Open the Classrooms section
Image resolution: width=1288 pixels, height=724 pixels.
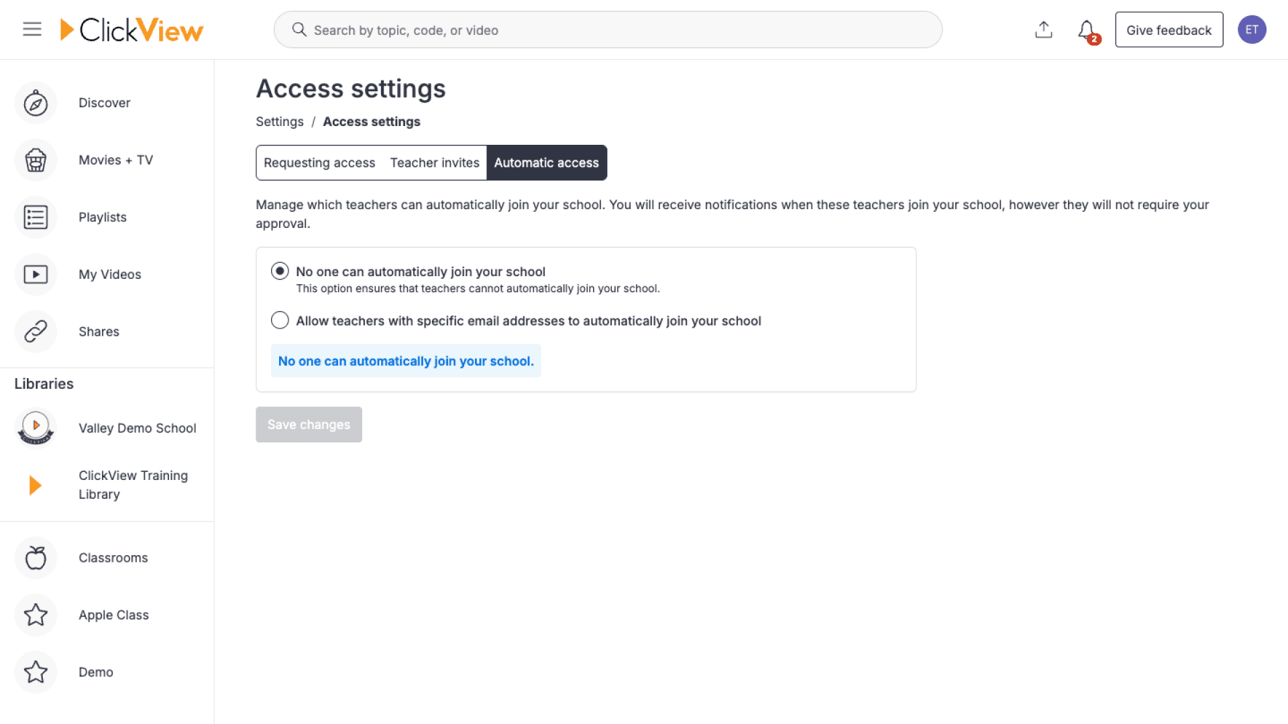(x=113, y=557)
